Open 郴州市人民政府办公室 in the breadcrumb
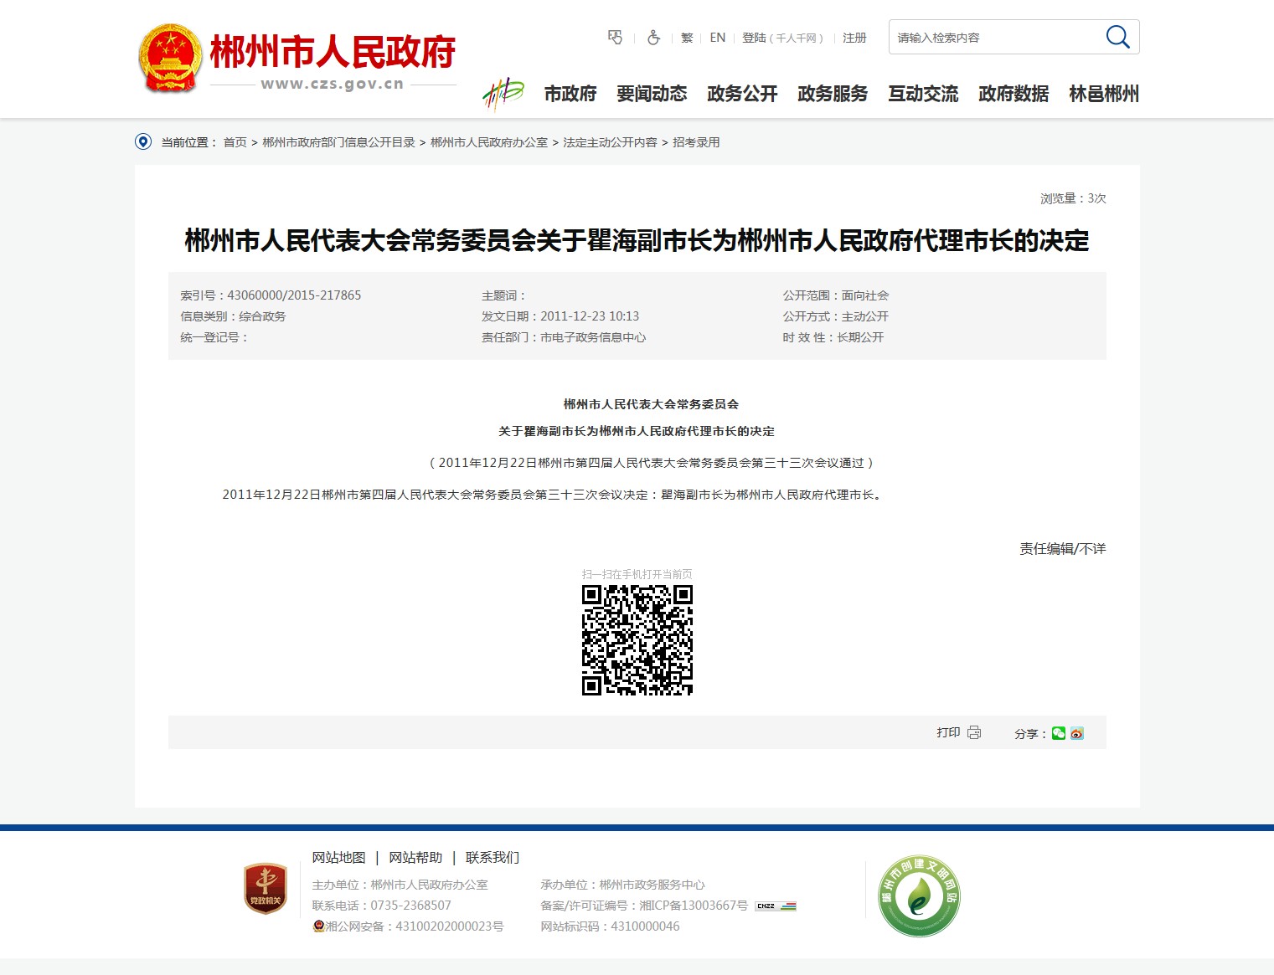The width and height of the screenshot is (1274, 975). pos(489,142)
